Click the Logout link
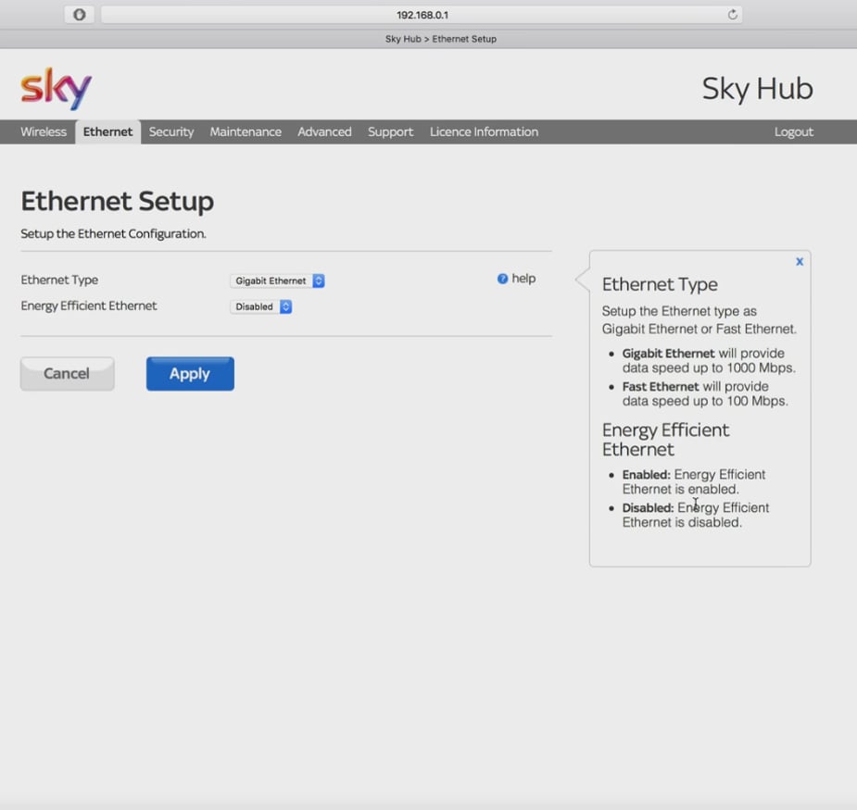 [794, 131]
